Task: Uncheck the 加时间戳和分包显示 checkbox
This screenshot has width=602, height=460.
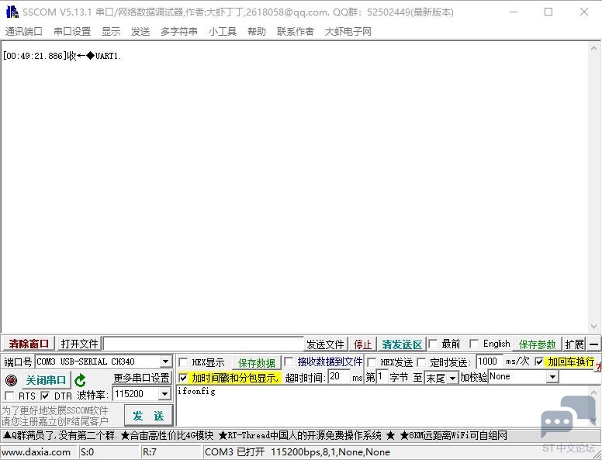Action: point(183,378)
